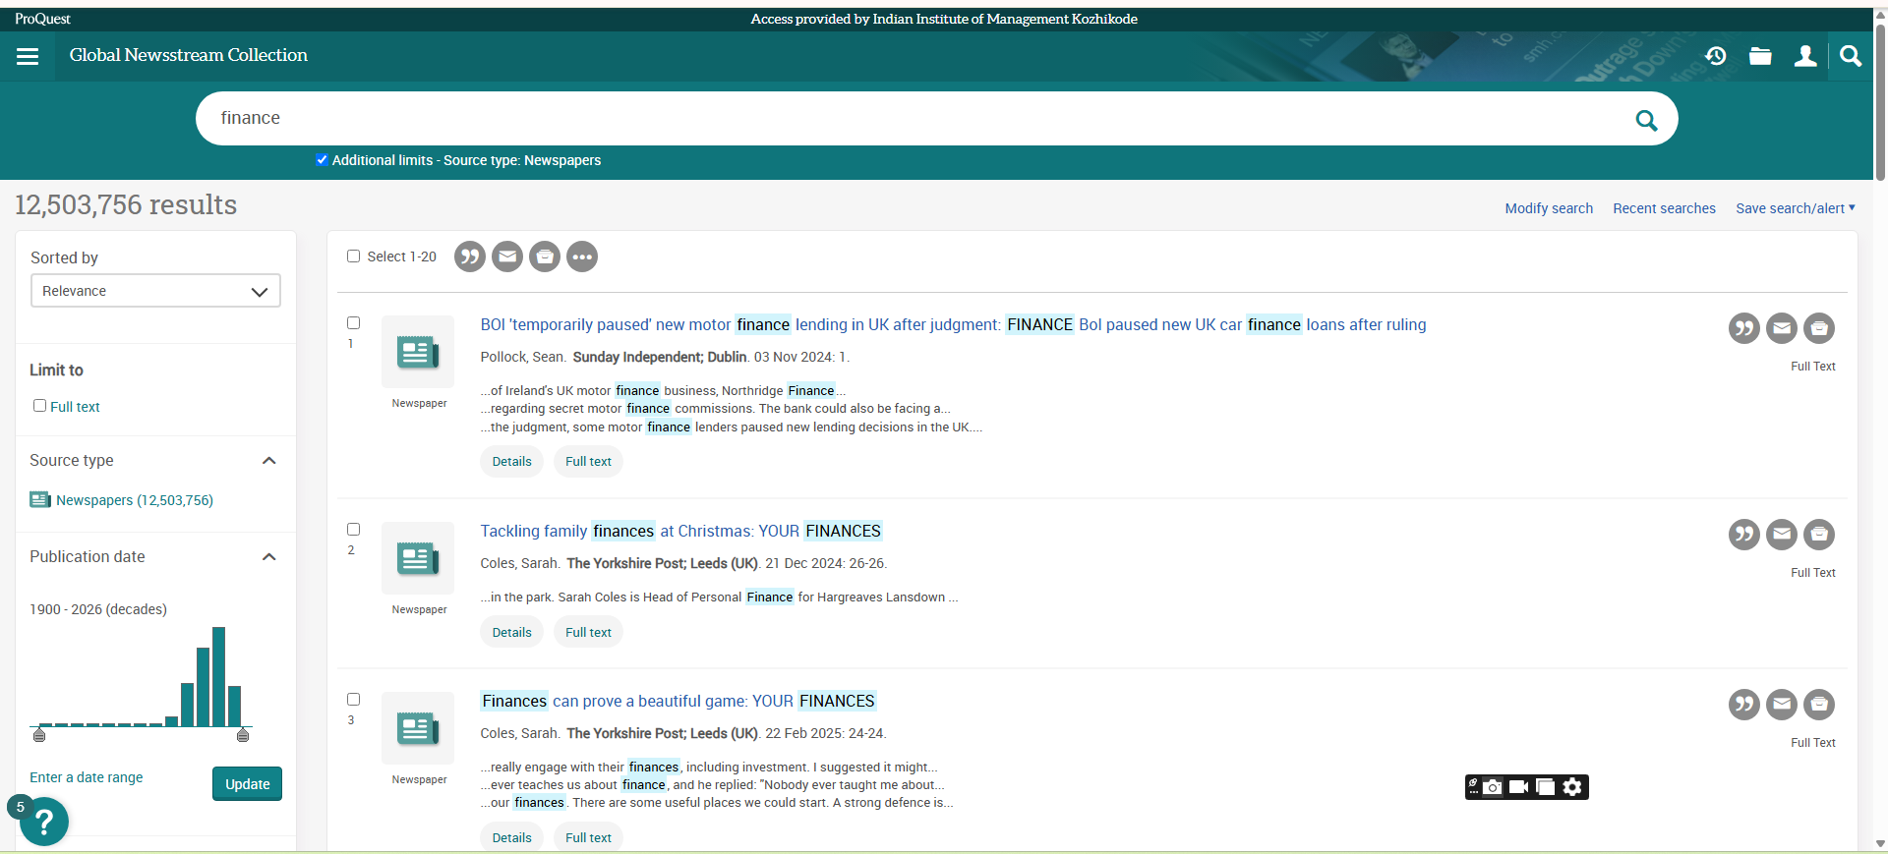Click the Cite icon in the results toolbar

point(470,256)
